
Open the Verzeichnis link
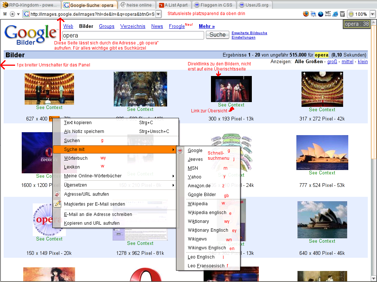133,26
